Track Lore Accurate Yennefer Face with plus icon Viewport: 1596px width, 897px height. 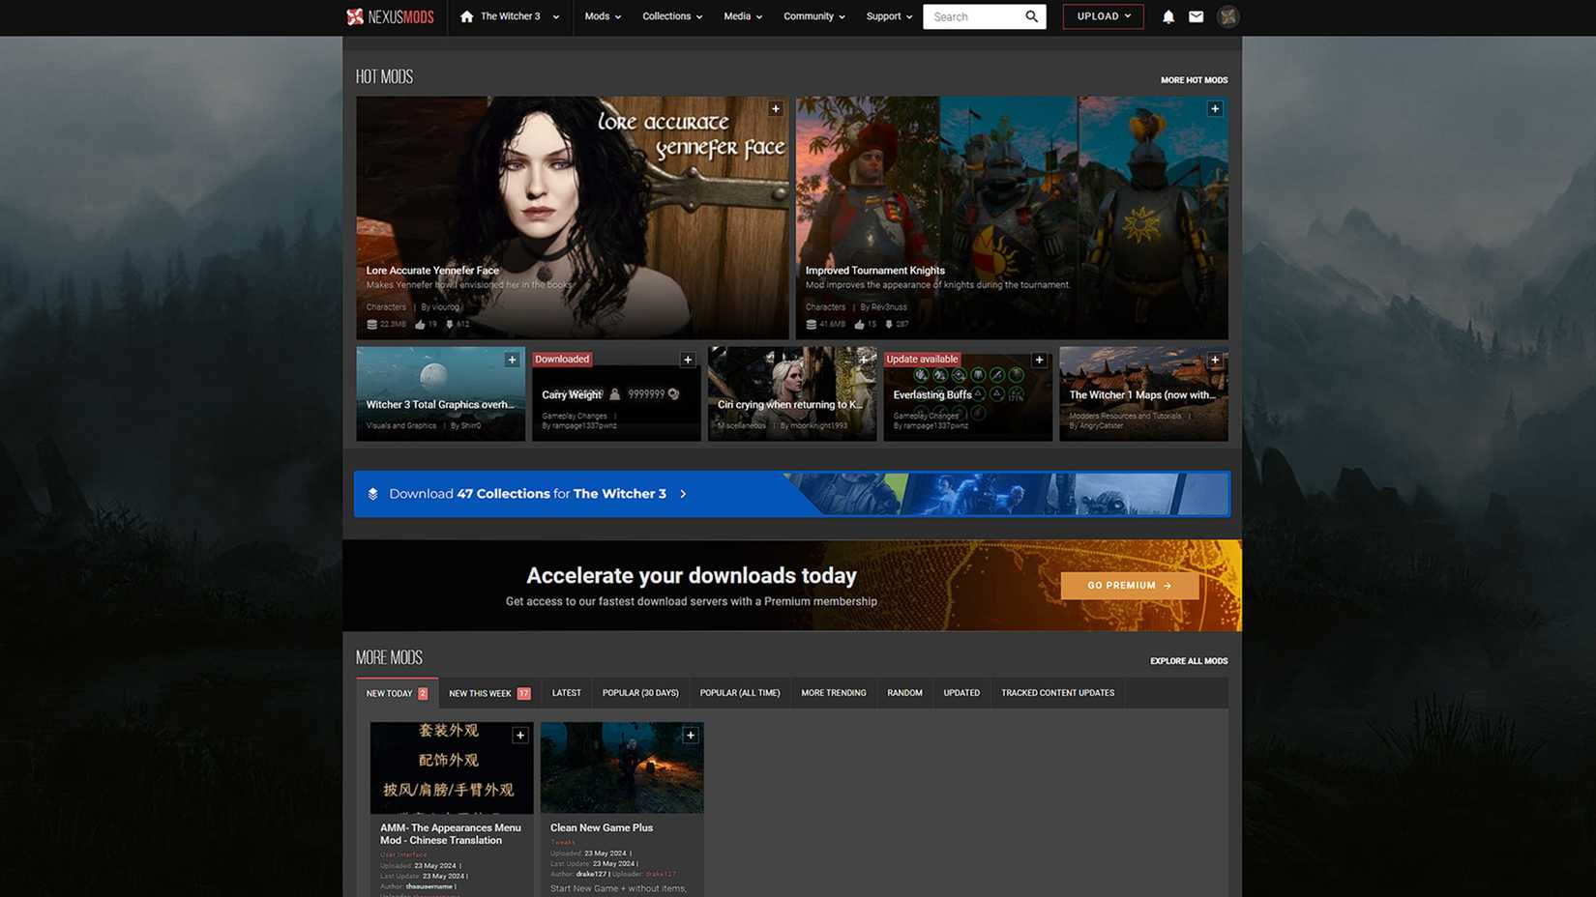click(x=775, y=109)
